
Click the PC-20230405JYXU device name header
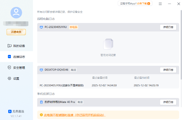pyautogui.click(x=56, y=27)
